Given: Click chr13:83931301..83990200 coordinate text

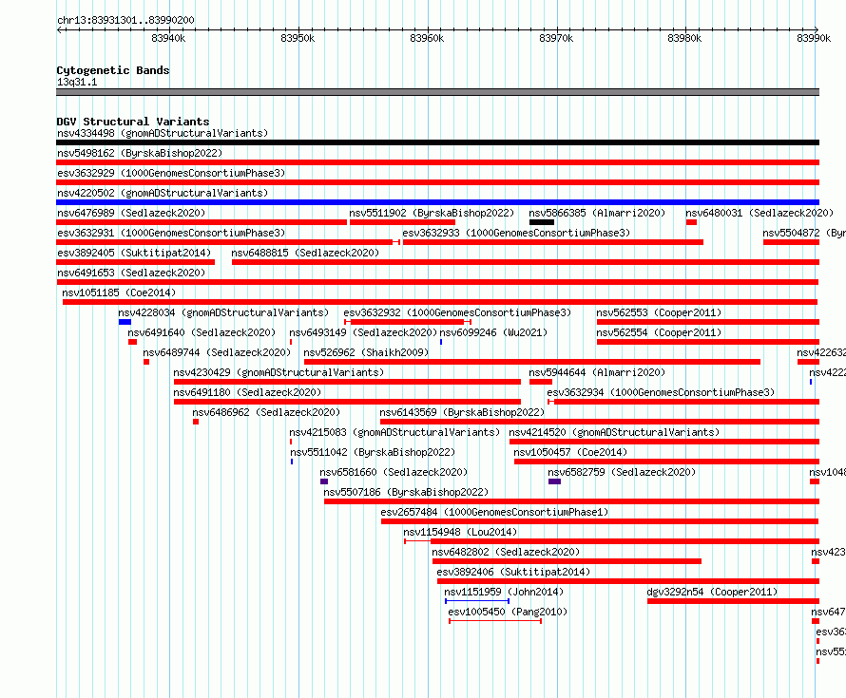Looking at the screenshot, I should pyautogui.click(x=125, y=21).
